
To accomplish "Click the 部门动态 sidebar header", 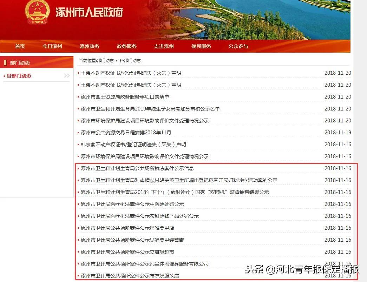I will click(20, 63).
